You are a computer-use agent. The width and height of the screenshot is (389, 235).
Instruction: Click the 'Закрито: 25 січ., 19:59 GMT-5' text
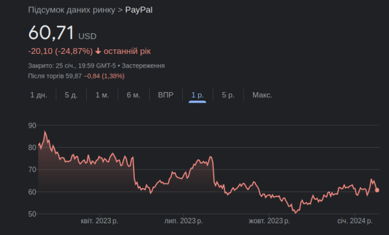click(72, 66)
